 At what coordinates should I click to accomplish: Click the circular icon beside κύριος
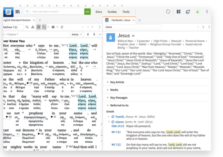[113, 122]
